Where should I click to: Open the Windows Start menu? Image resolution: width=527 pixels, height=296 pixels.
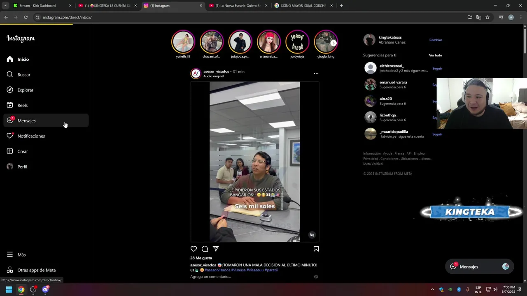click(9, 289)
